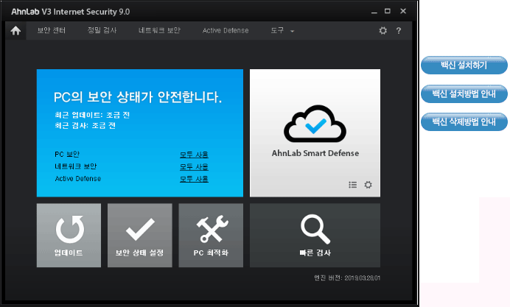510x307 pixels.
Task: Click the AhnLab Smart Defense cloud icon
Action: pyautogui.click(x=315, y=124)
